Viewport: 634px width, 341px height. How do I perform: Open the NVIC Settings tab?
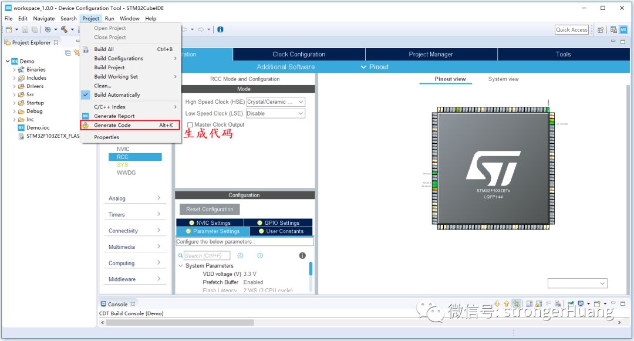(210, 222)
